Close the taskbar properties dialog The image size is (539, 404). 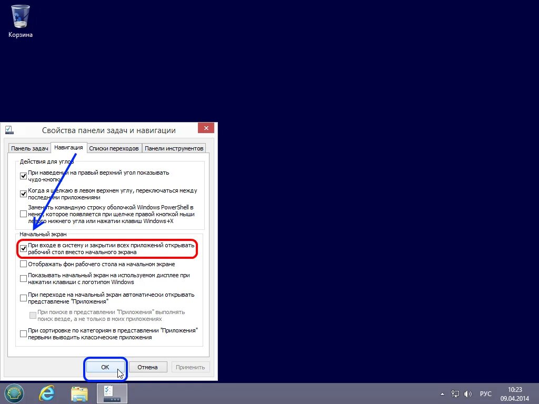pyautogui.click(x=206, y=128)
